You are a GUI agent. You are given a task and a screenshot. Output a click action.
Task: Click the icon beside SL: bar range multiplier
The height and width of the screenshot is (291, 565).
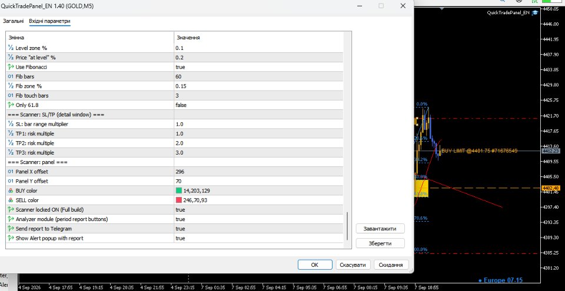(x=11, y=124)
